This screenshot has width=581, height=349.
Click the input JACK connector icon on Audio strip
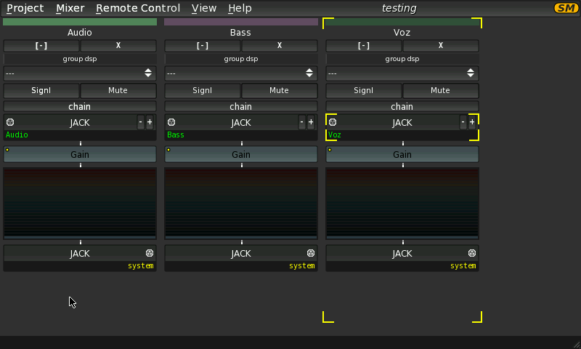click(10, 122)
